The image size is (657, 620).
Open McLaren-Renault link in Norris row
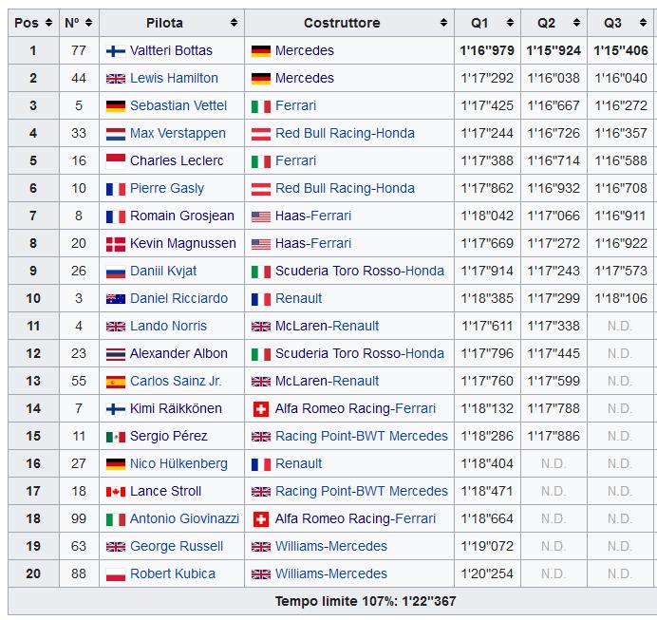327,327
